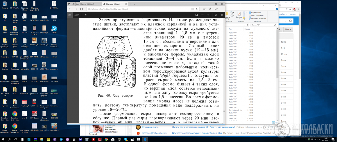Image resolution: width=337 pixels, height=142 pixels.
Task: Click Выделить все in Explorer ribbon
Action: (254, 13)
